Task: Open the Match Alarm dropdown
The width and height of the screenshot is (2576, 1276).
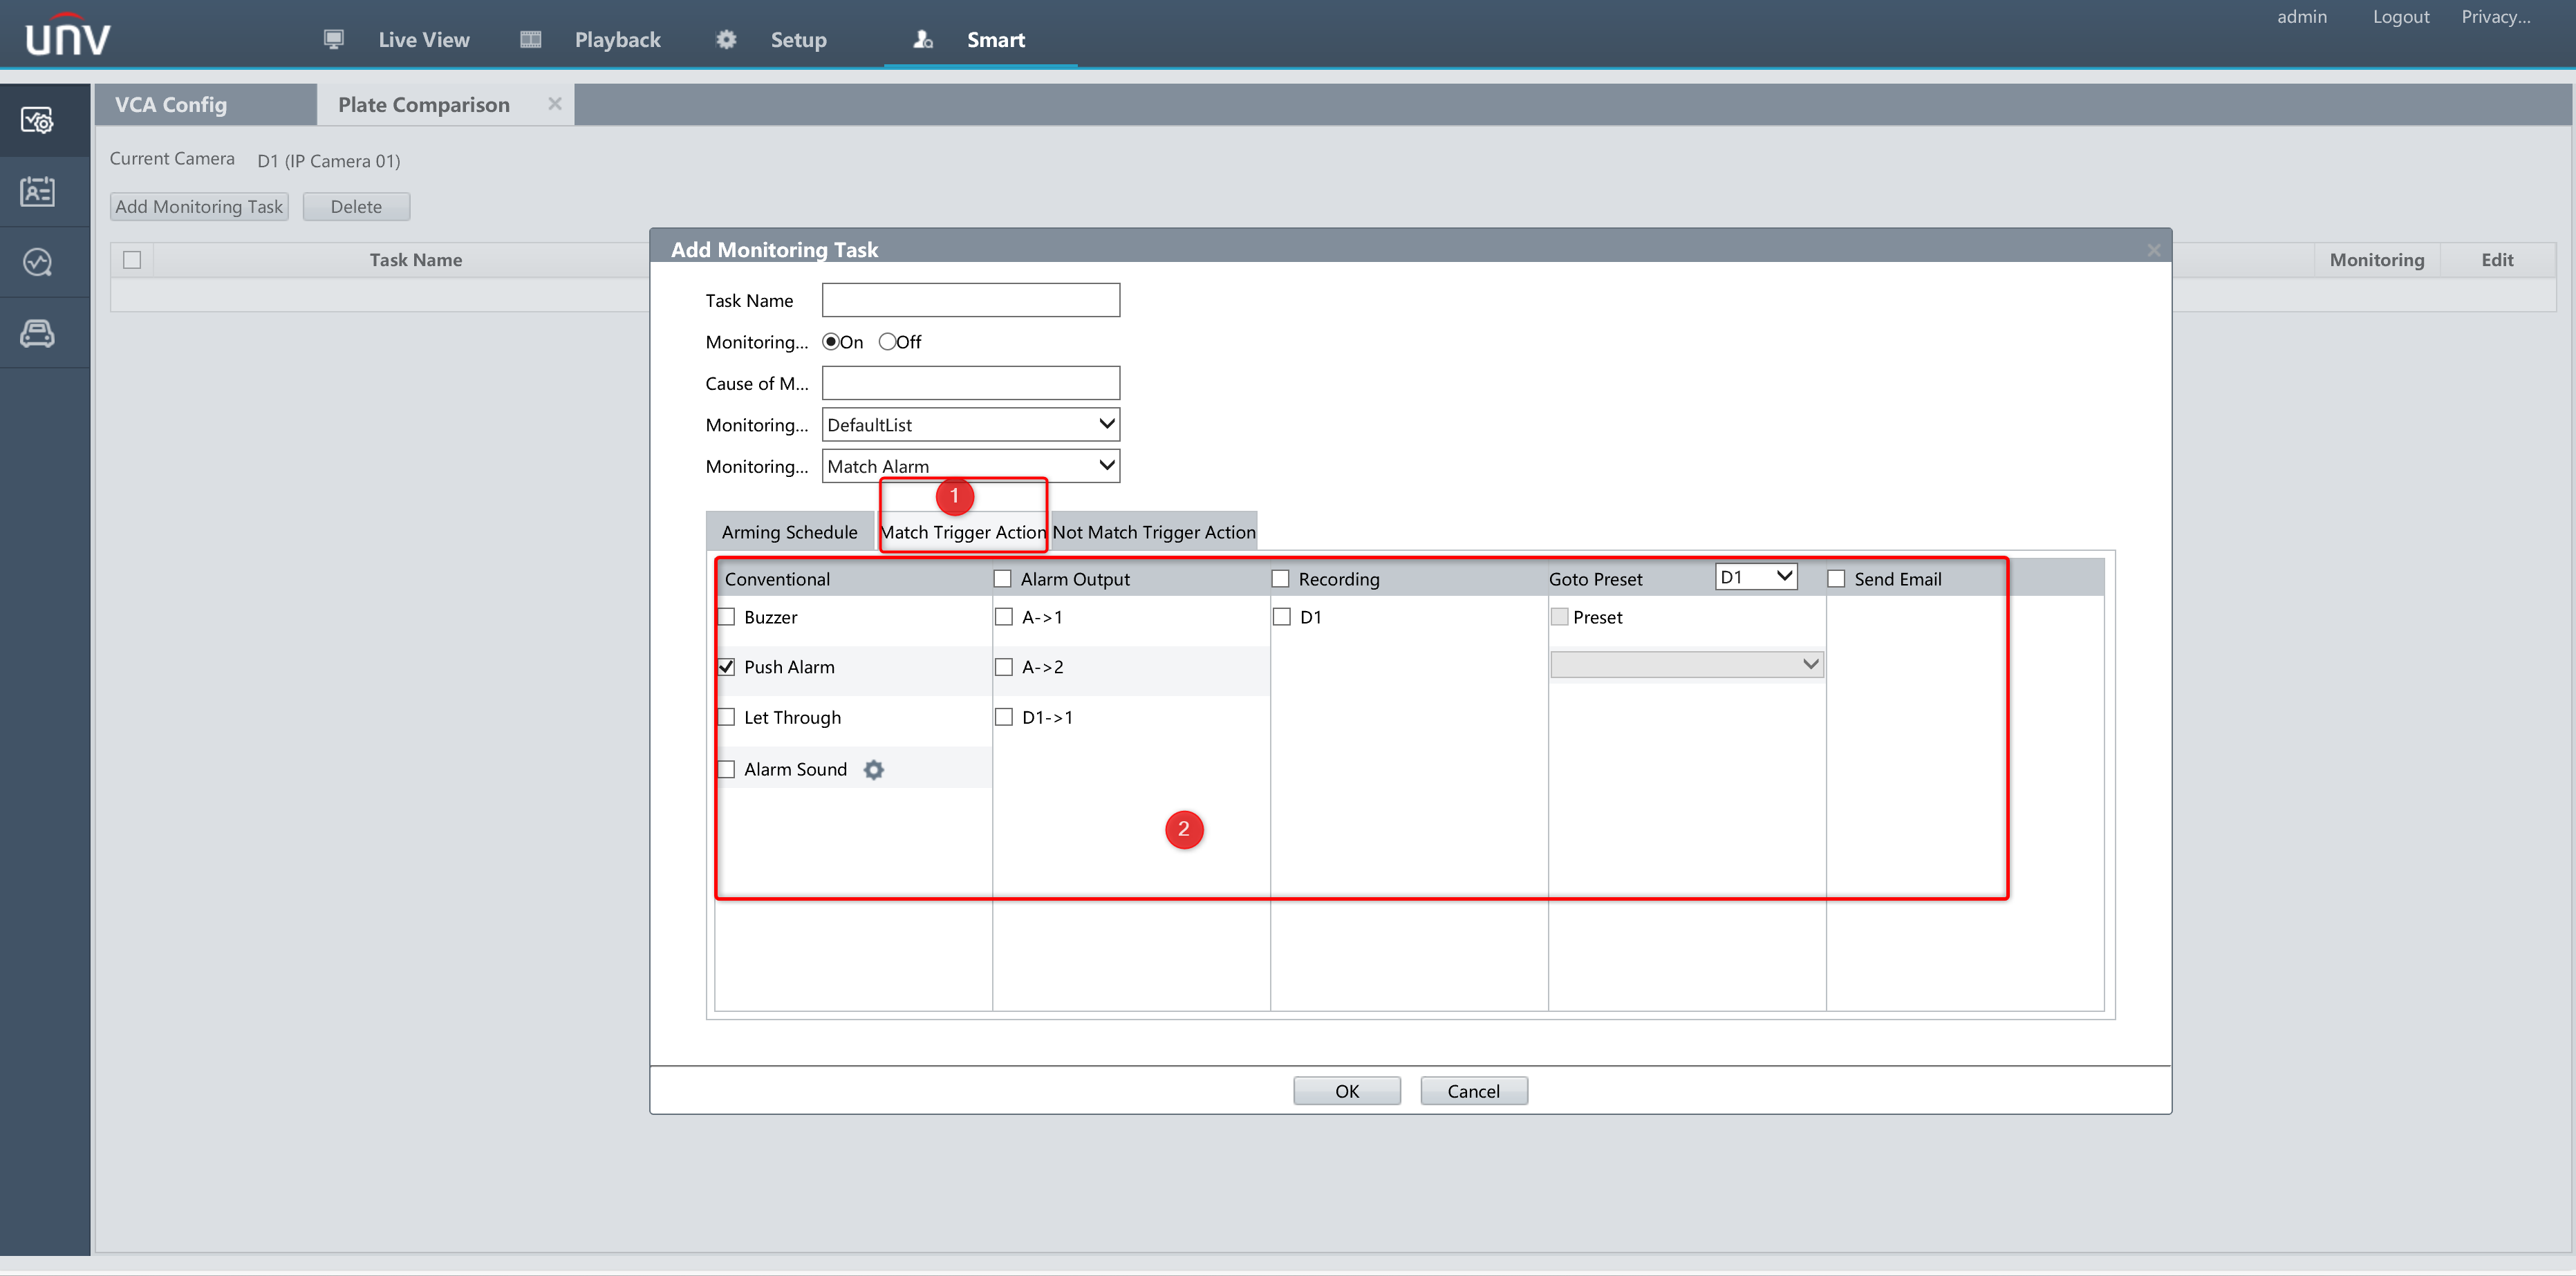Action: [970, 466]
